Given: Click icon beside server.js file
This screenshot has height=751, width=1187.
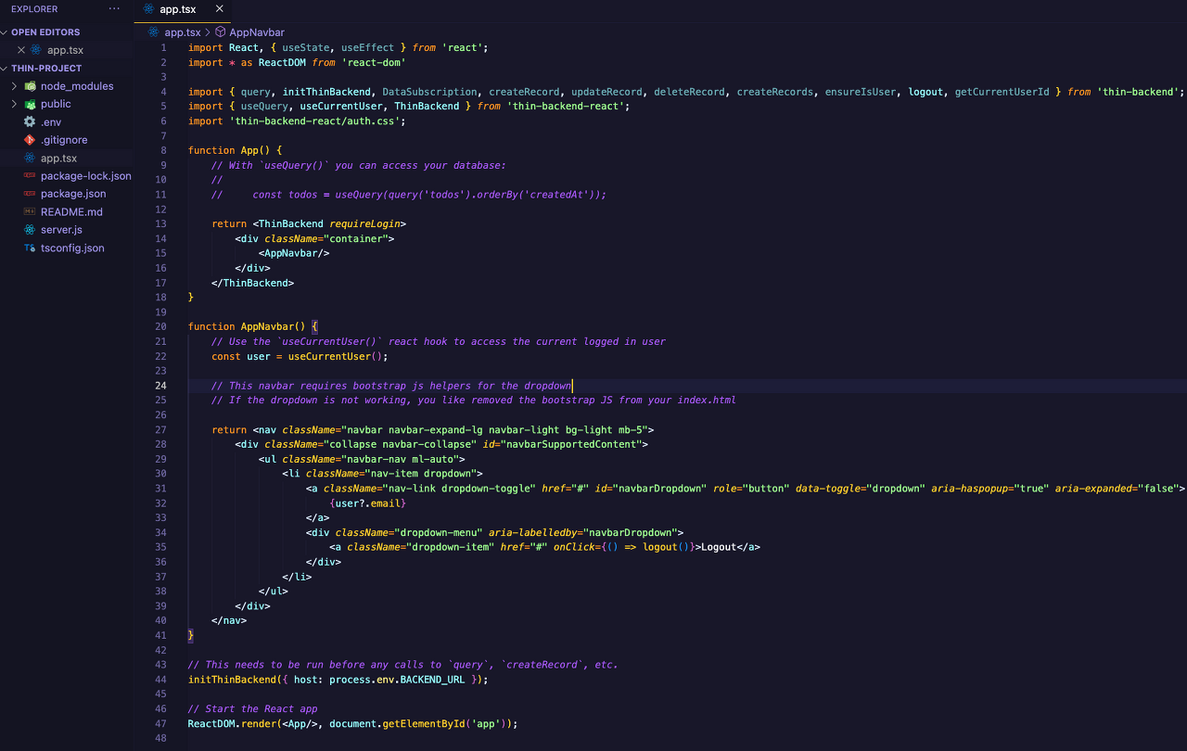Looking at the screenshot, I should tap(31, 230).
